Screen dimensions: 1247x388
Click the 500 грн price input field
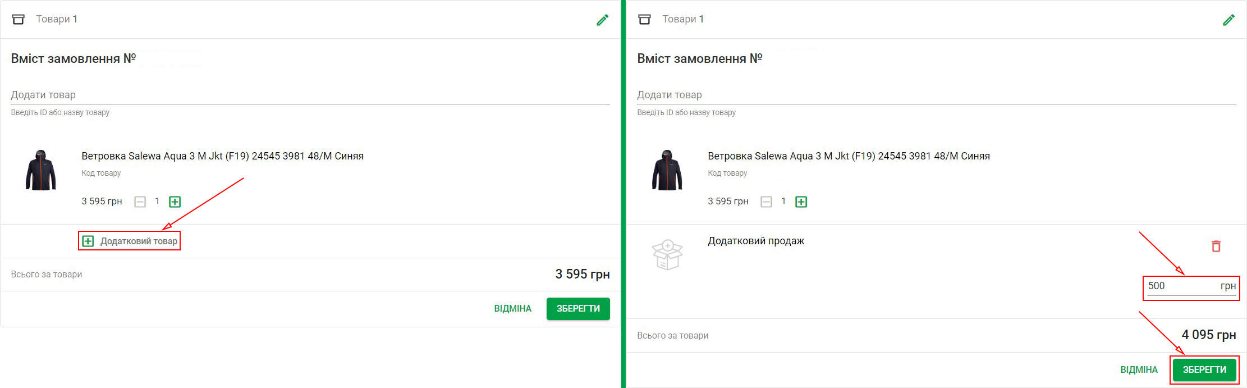[1191, 286]
